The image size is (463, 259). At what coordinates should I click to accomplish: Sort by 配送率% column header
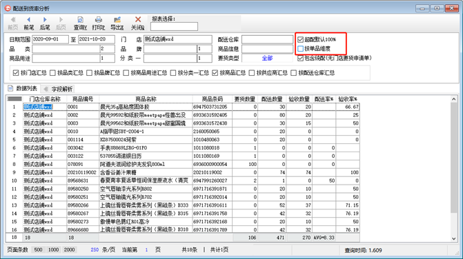pyautogui.click(x=324, y=99)
